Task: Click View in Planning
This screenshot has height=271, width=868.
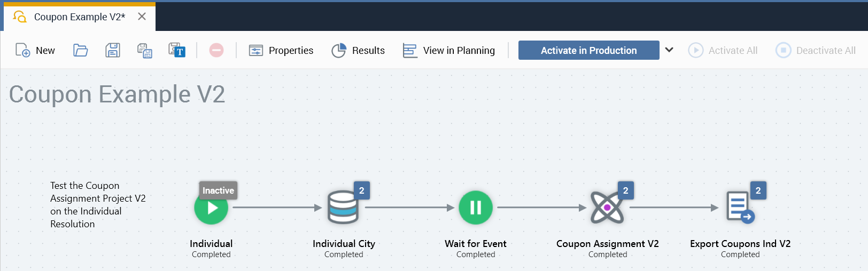Action: [x=449, y=50]
